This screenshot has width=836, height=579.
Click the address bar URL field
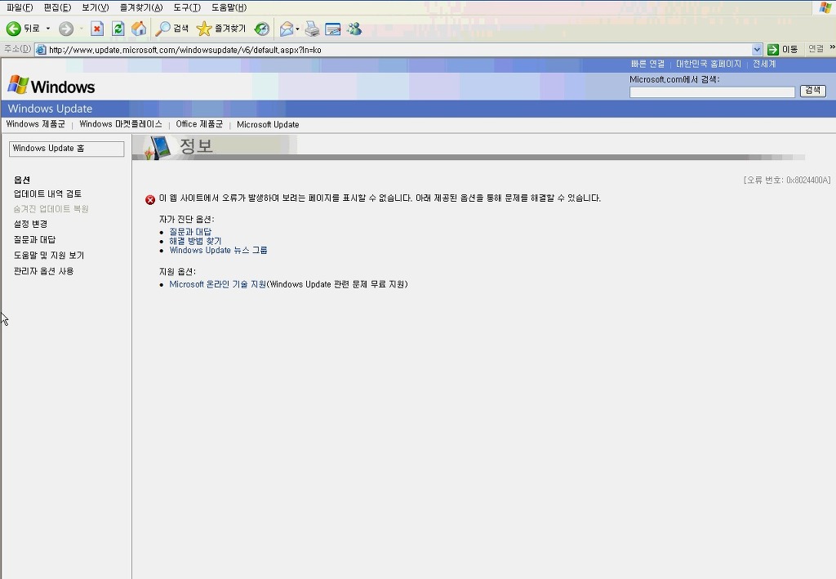point(398,50)
